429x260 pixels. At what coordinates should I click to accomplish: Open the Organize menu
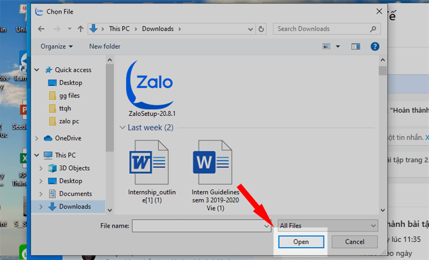point(57,47)
